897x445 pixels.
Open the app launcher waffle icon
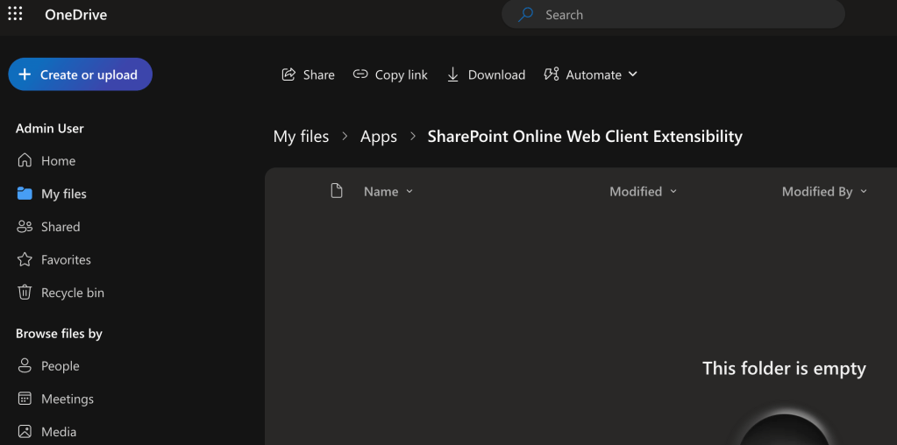(x=15, y=14)
